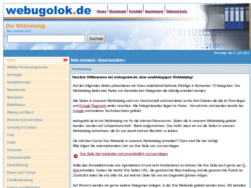Click 'Ihre Seite hier kostenlos und unverbindlich vorzuschlagen'
The width and height of the screenshot is (251, 188).
pos(124,154)
